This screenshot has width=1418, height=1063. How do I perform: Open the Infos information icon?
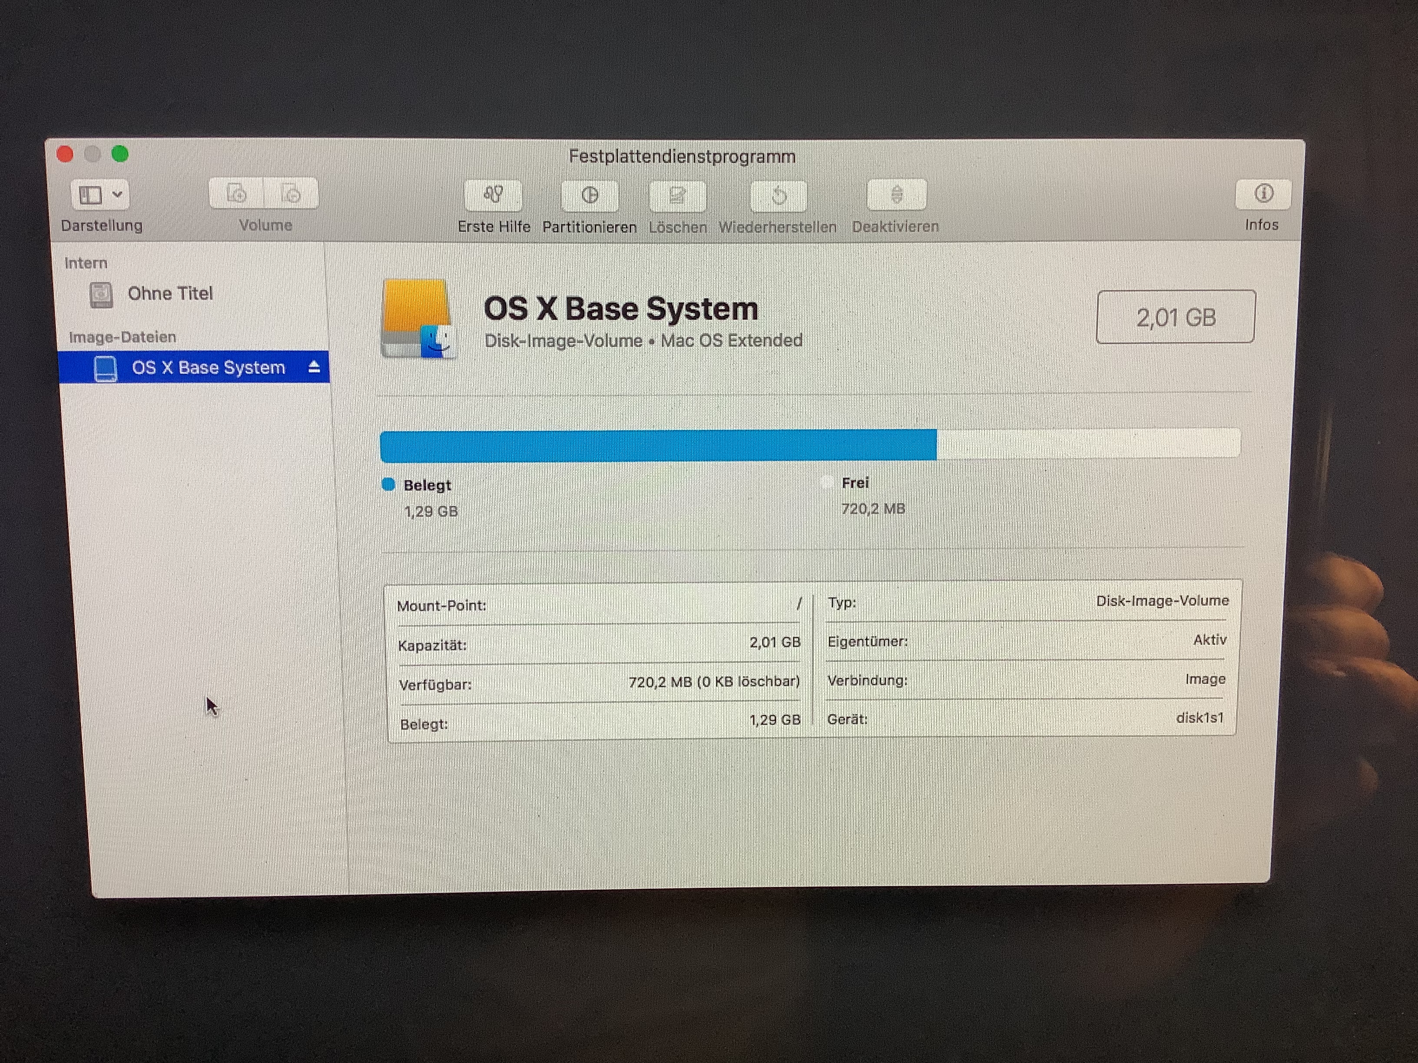(1263, 194)
